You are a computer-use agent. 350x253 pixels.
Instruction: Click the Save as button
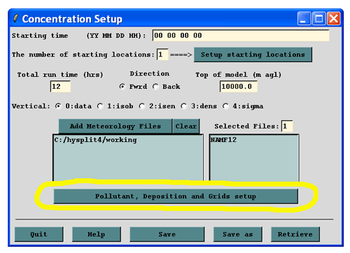[x=238, y=234]
